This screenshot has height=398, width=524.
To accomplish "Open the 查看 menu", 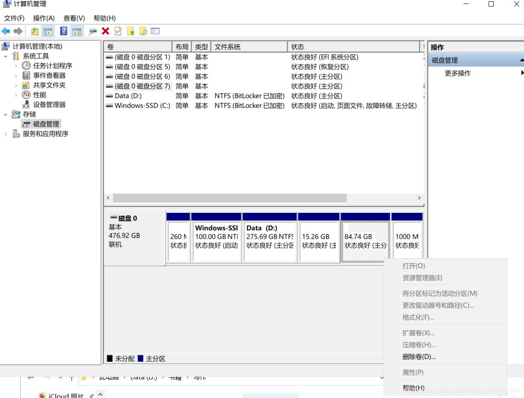I will 73,18.
